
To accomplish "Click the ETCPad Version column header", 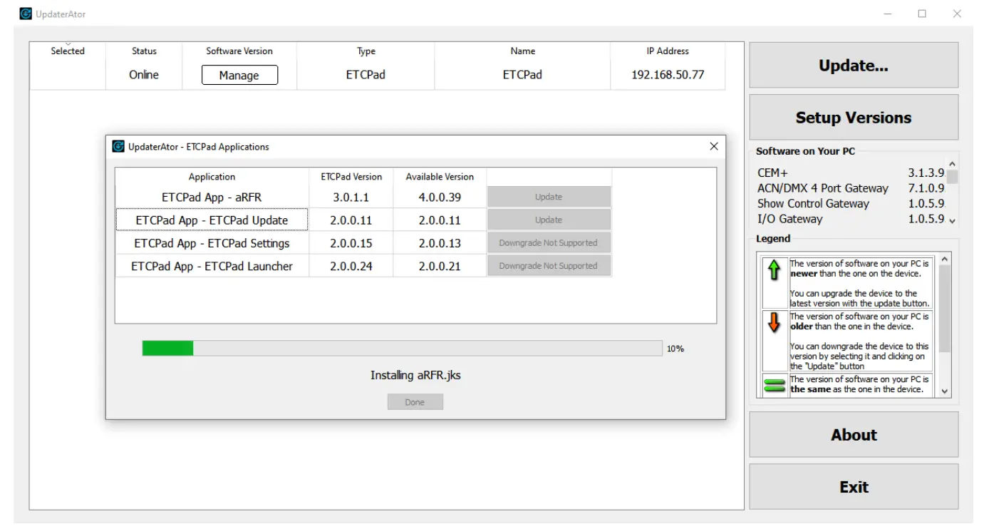I will click(x=351, y=177).
